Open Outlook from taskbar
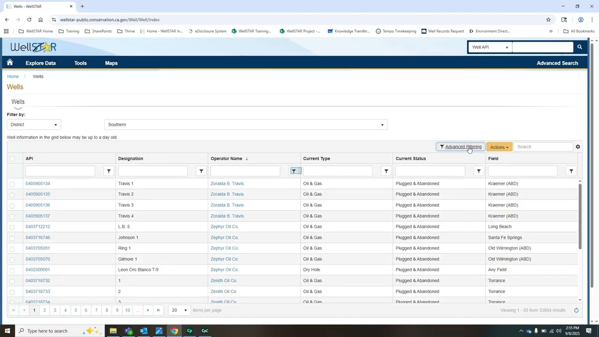599x337 pixels. (x=144, y=331)
